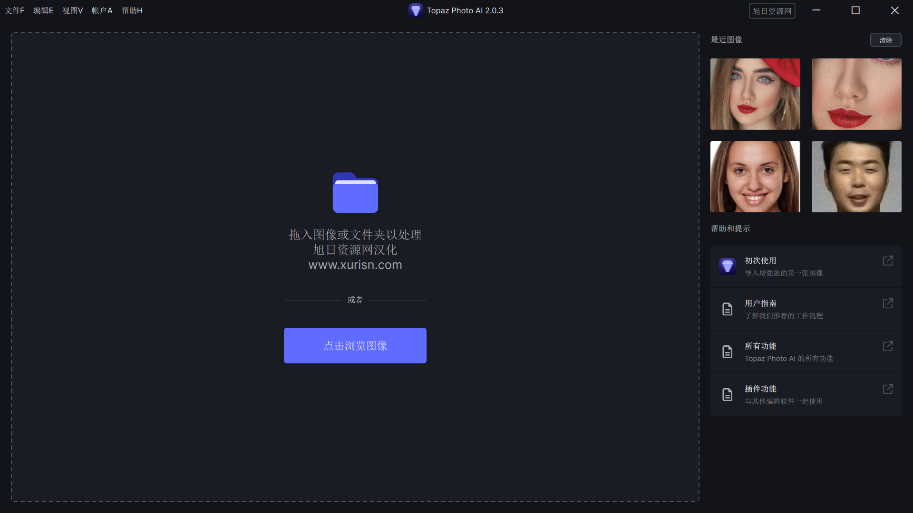This screenshot has height=513, width=913.
Task: Open the 视图V menu
Action: (x=73, y=10)
